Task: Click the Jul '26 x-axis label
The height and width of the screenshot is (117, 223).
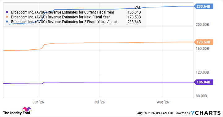Action: click(99, 102)
